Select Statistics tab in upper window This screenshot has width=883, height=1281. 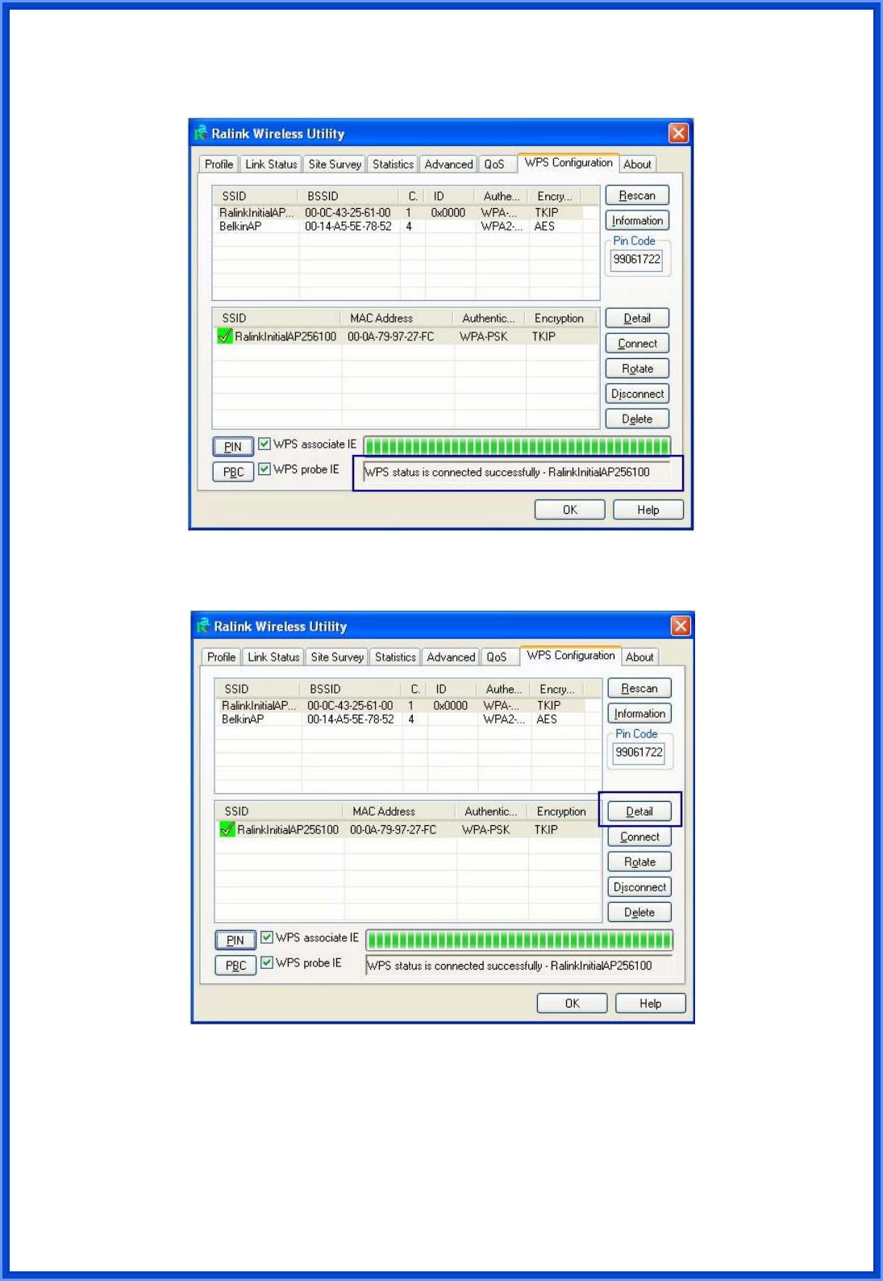[393, 164]
